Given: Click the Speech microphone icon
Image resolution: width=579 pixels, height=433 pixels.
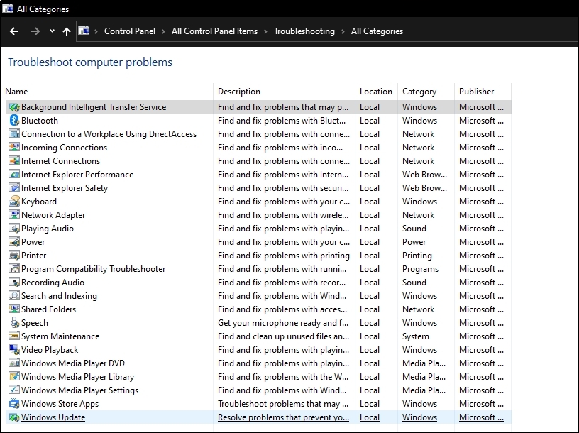Looking at the screenshot, I should [x=13, y=323].
